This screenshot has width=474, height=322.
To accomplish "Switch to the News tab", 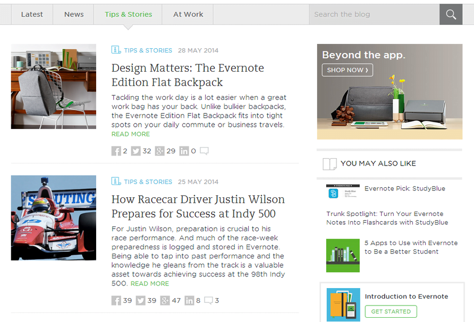I will [x=74, y=14].
